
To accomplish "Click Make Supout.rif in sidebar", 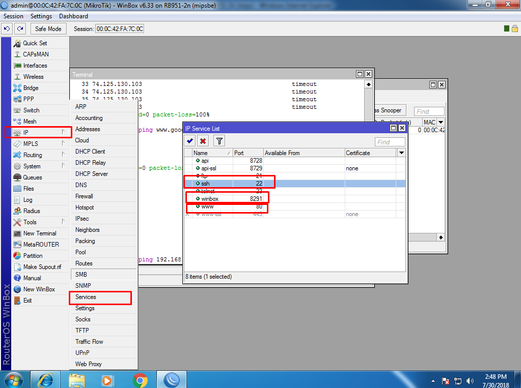I will point(40,267).
